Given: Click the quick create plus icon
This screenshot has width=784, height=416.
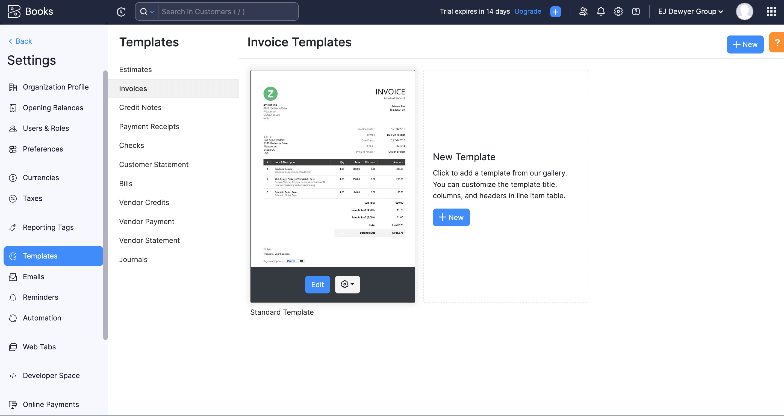Looking at the screenshot, I should coord(555,11).
